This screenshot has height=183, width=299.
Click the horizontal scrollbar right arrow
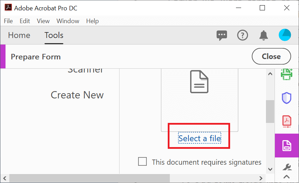(x=261, y=179)
